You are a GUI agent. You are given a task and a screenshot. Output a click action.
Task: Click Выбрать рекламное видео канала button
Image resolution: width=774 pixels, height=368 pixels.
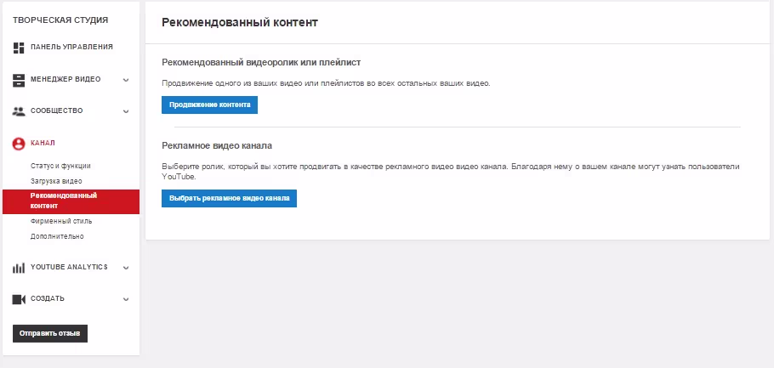(229, 198)
